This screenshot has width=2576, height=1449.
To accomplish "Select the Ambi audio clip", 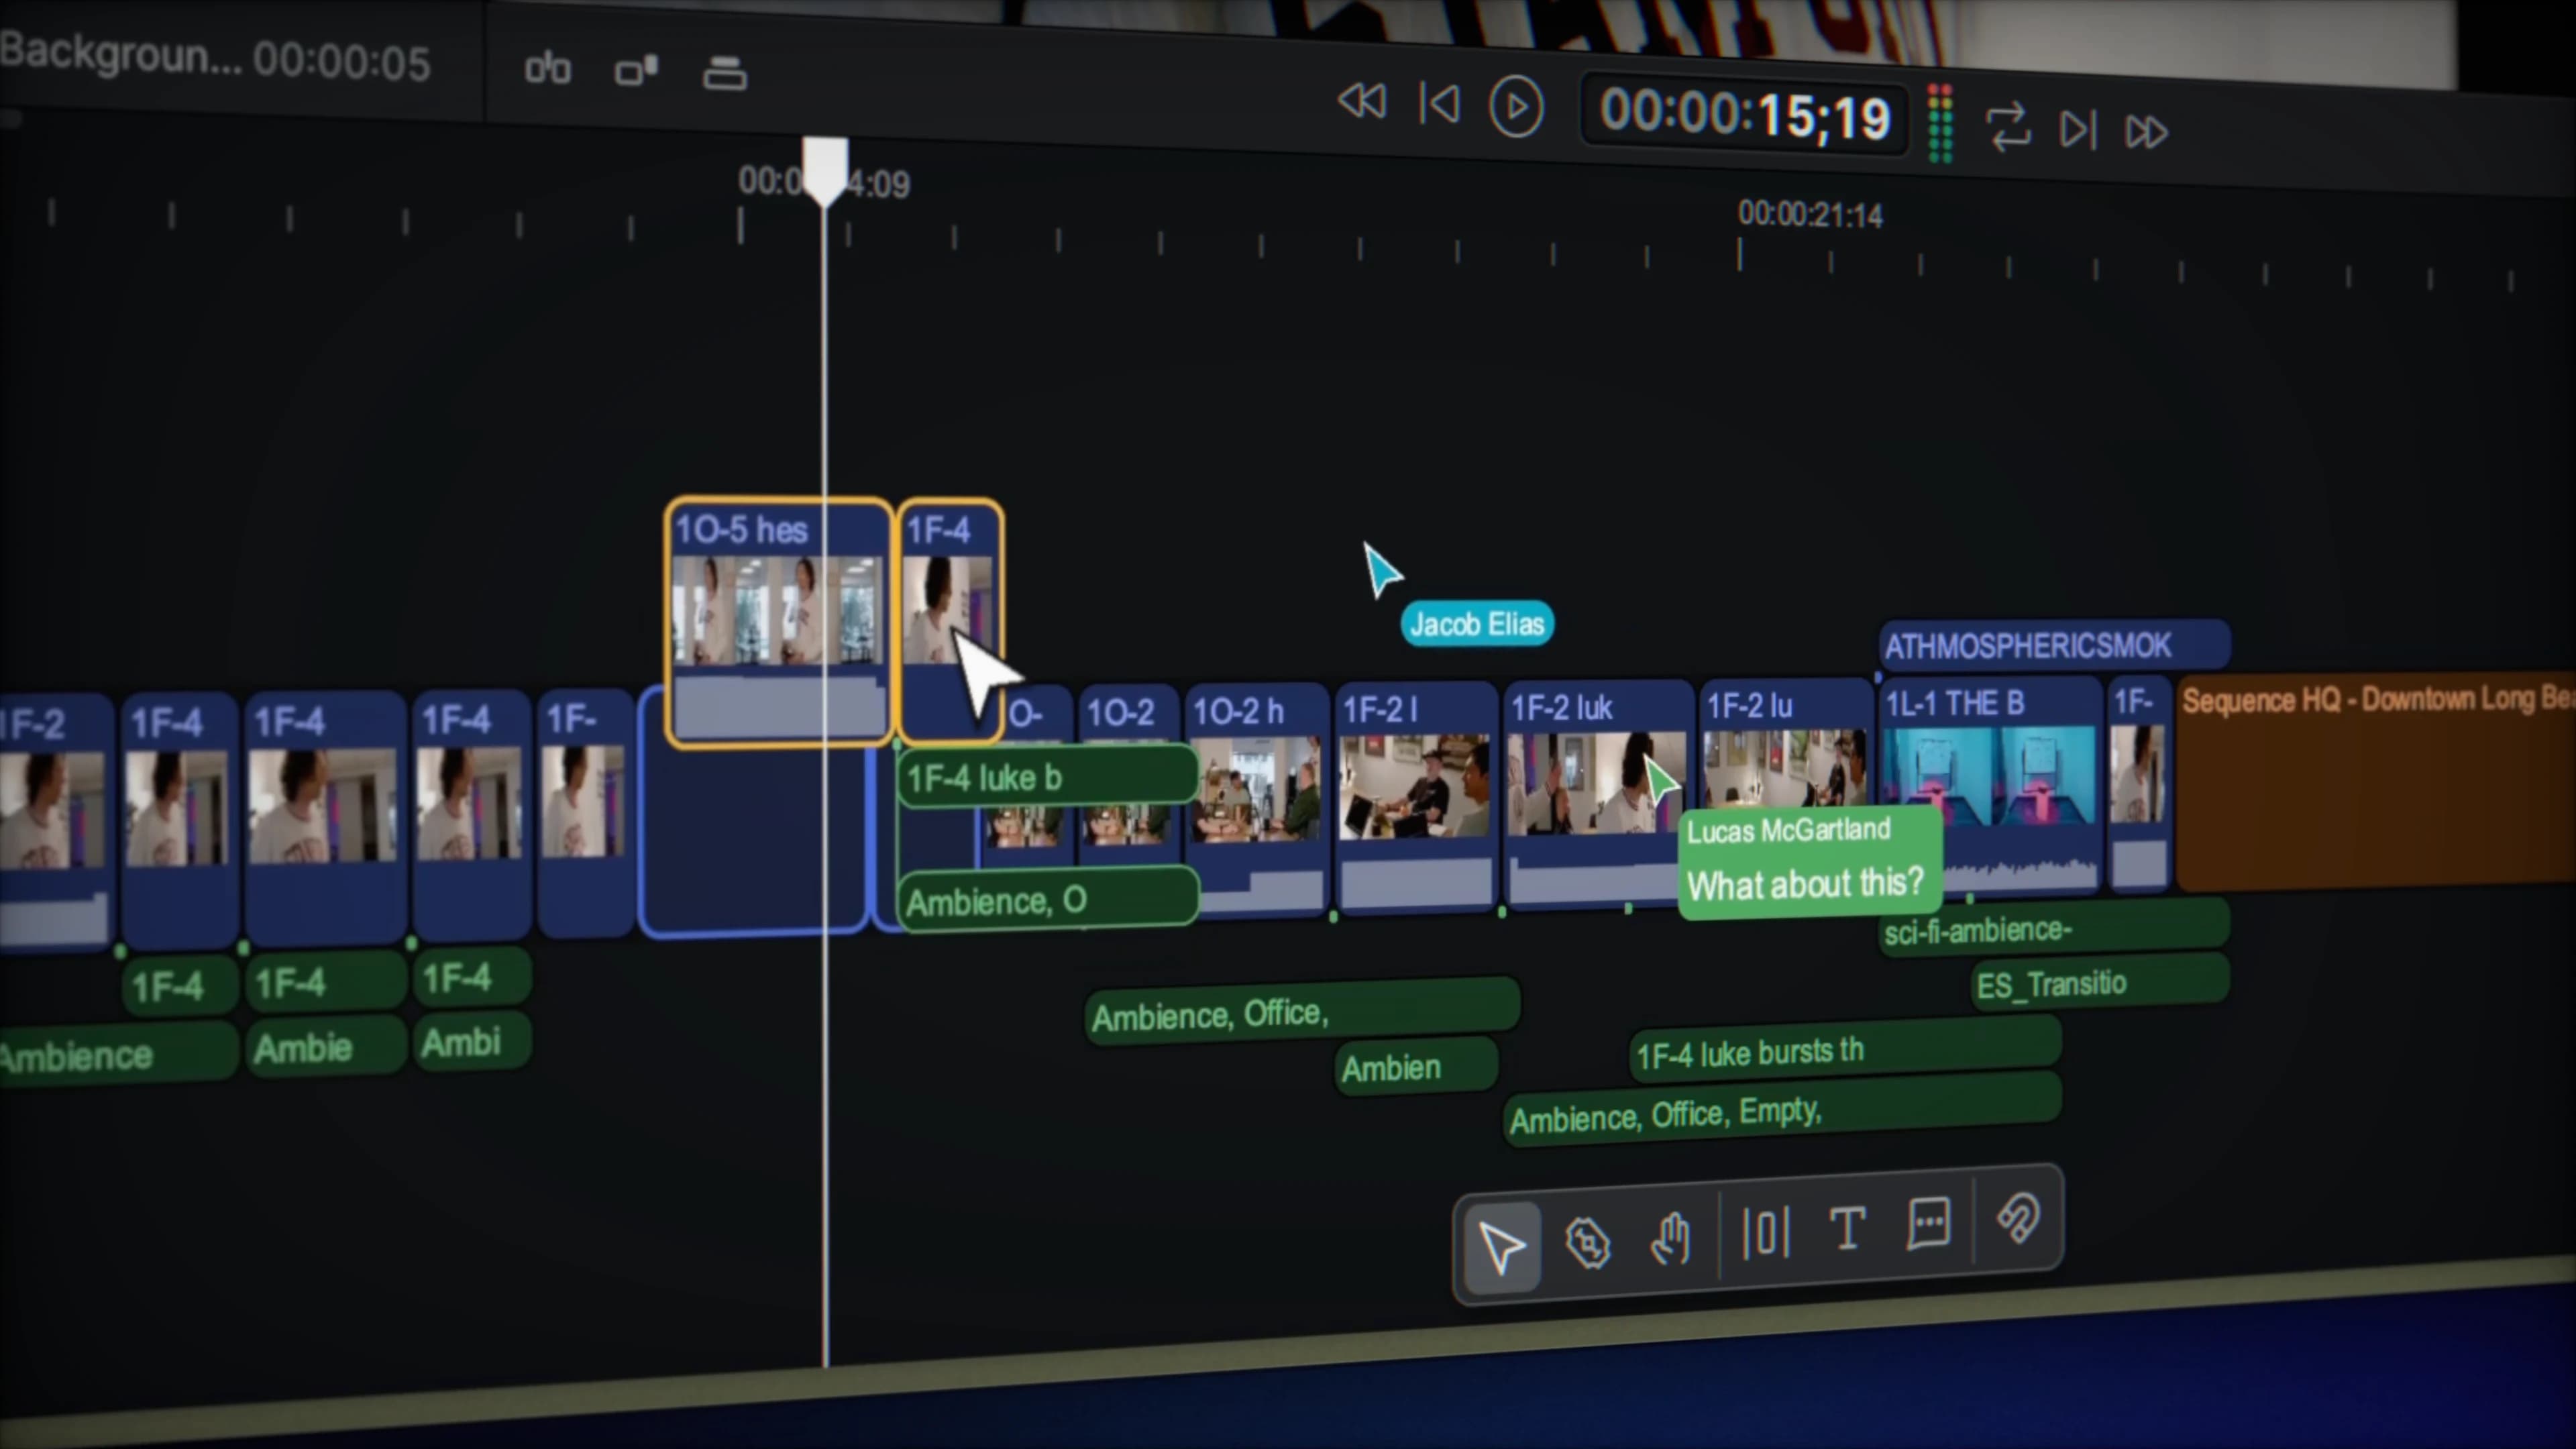I will click(x=472, y=1041).
